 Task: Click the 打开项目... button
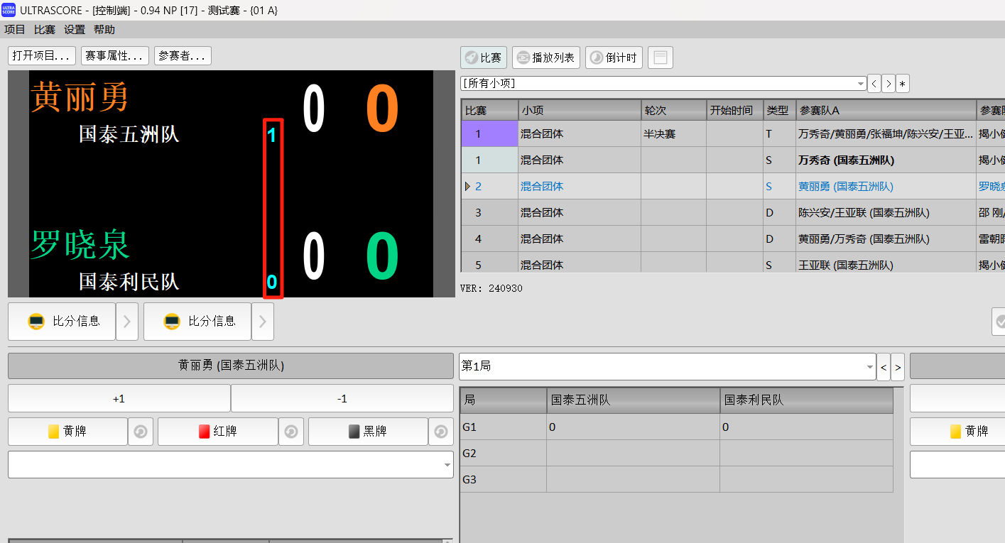click(x=42, y=56)
